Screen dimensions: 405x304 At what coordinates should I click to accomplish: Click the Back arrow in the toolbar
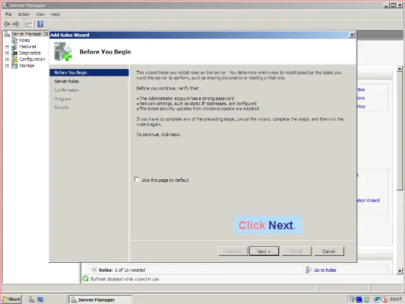click(x=7, y=24)
